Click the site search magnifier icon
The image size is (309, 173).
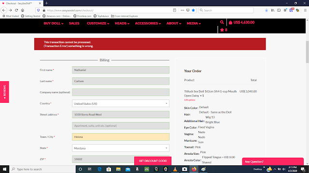222,23
